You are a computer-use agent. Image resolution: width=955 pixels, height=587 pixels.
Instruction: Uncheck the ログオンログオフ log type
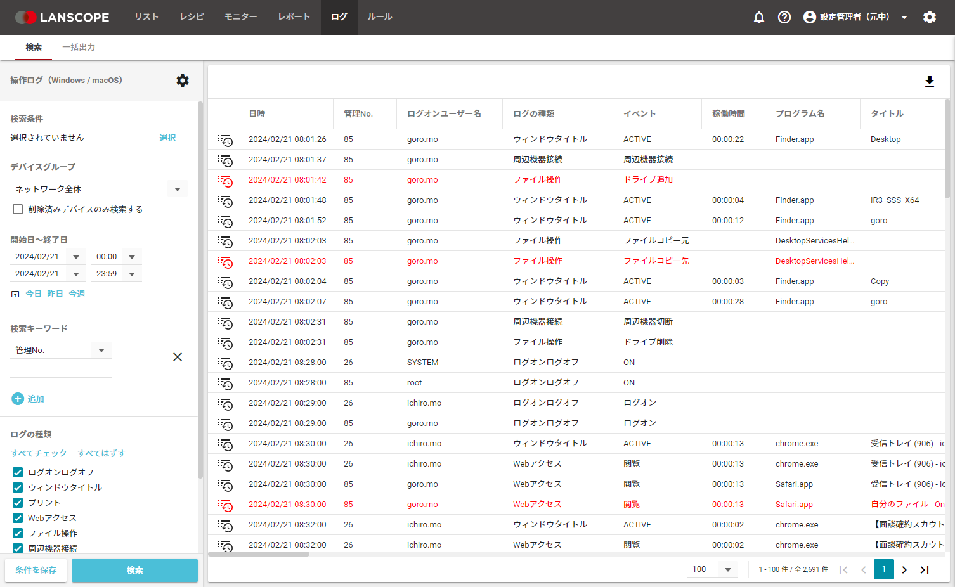(x=18, y=472)
